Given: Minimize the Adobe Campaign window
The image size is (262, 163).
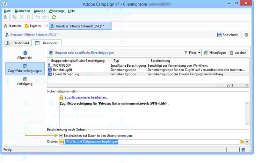Looking at the screenshot, I should pyautogui.click(x=229, y=3).
